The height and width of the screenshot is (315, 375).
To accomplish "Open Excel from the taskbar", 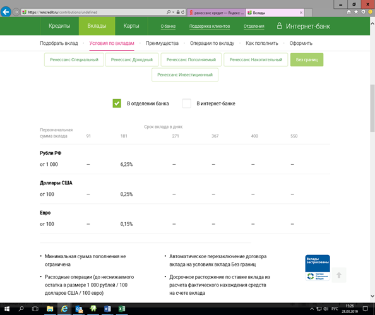I will point(122,309).
